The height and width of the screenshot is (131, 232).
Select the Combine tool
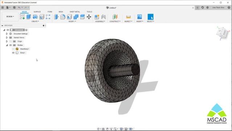76,17
